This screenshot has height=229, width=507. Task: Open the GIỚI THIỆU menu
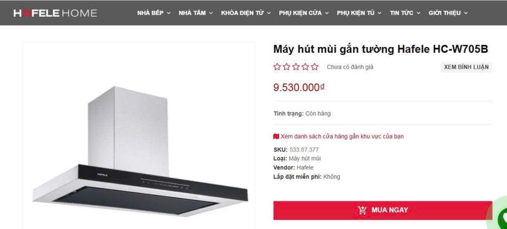(448, 13)
